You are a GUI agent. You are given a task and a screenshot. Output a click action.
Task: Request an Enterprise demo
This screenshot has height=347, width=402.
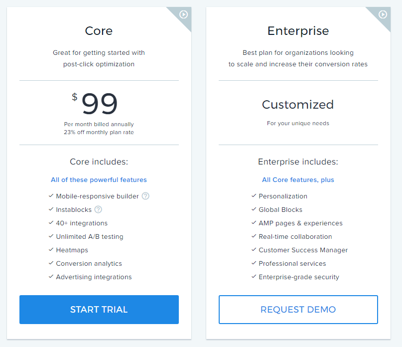(298, 310)
